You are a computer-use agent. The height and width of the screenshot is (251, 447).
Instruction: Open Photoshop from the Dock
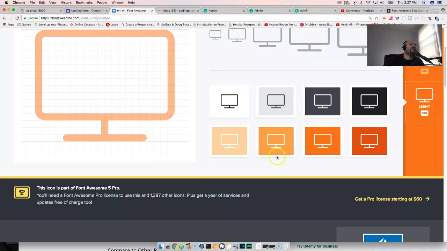click(242, 246)
